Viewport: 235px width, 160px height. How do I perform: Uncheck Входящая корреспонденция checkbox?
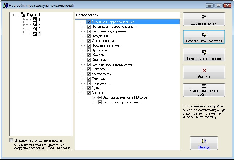tap(89, 22)
